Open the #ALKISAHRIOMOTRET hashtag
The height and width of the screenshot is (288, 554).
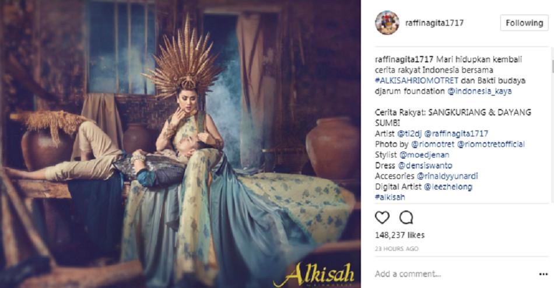pyautogui.click(x=416, y=80)
